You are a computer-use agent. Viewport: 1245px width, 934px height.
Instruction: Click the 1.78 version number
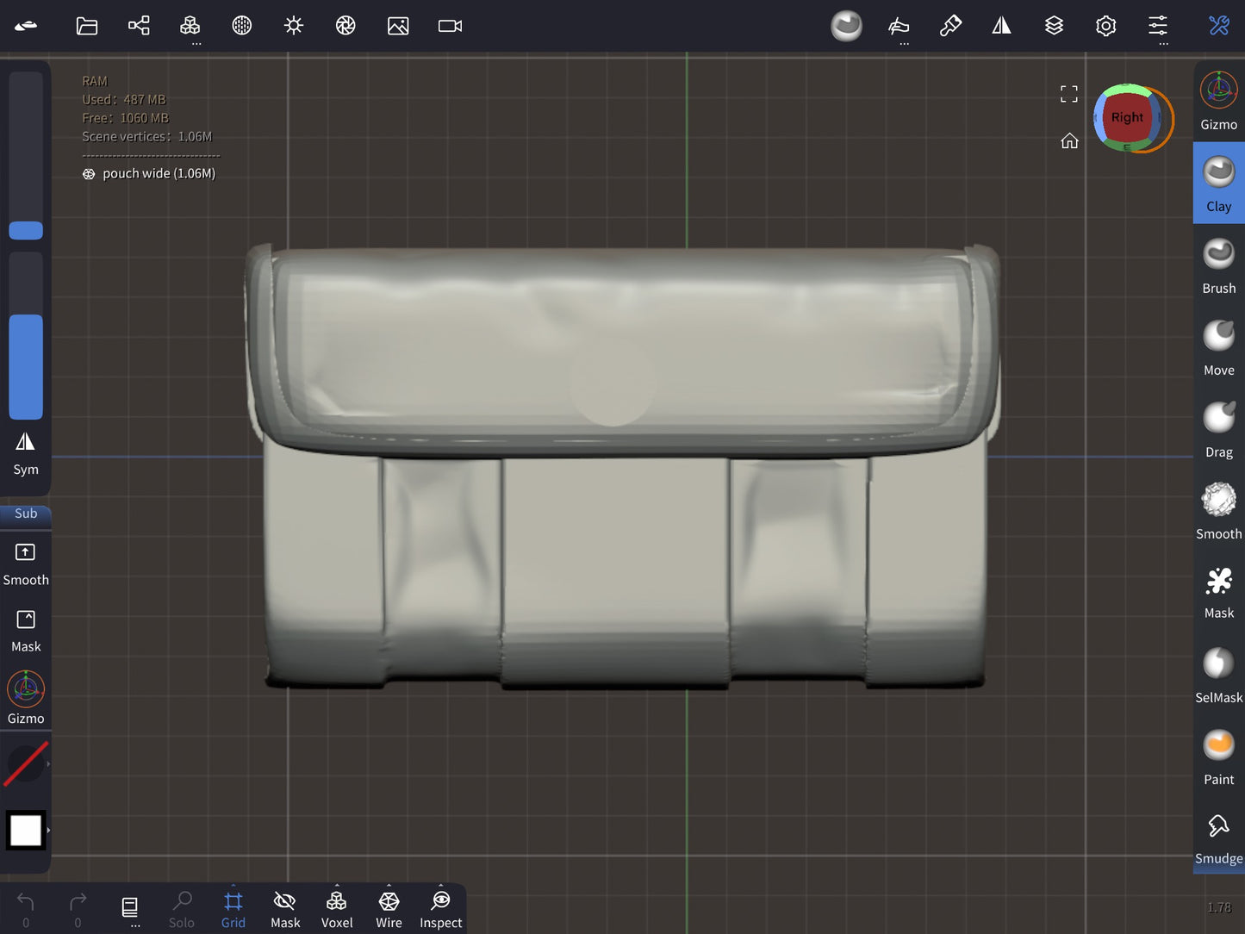[x=1219, y=907]
